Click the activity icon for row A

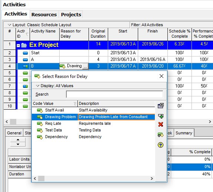coord(26,59)
